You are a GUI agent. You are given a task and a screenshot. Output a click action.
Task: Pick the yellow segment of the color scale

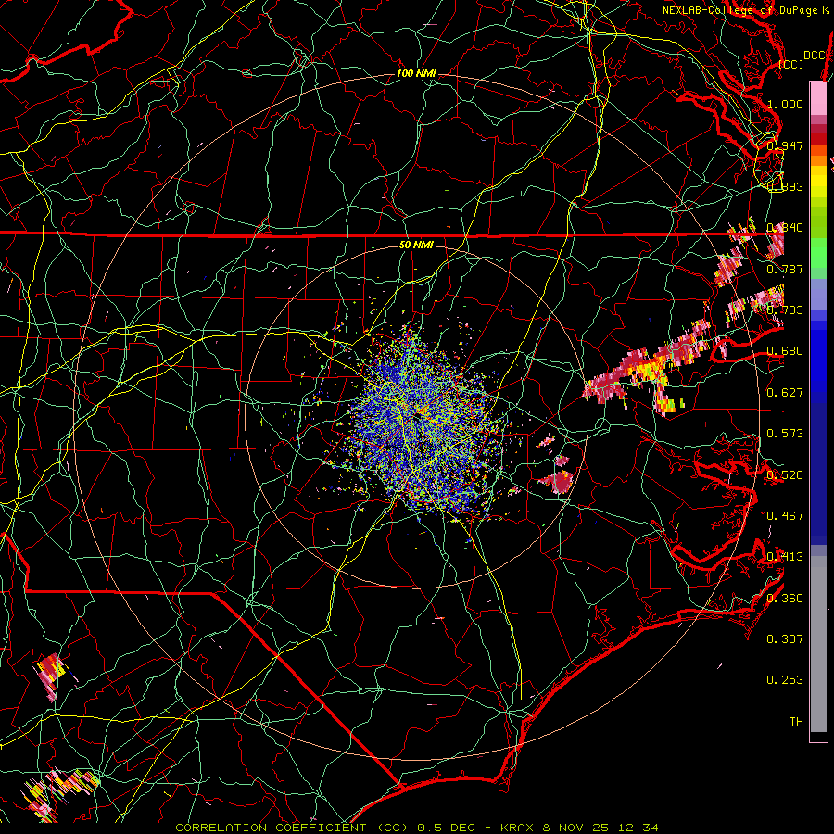click(818, 183)
